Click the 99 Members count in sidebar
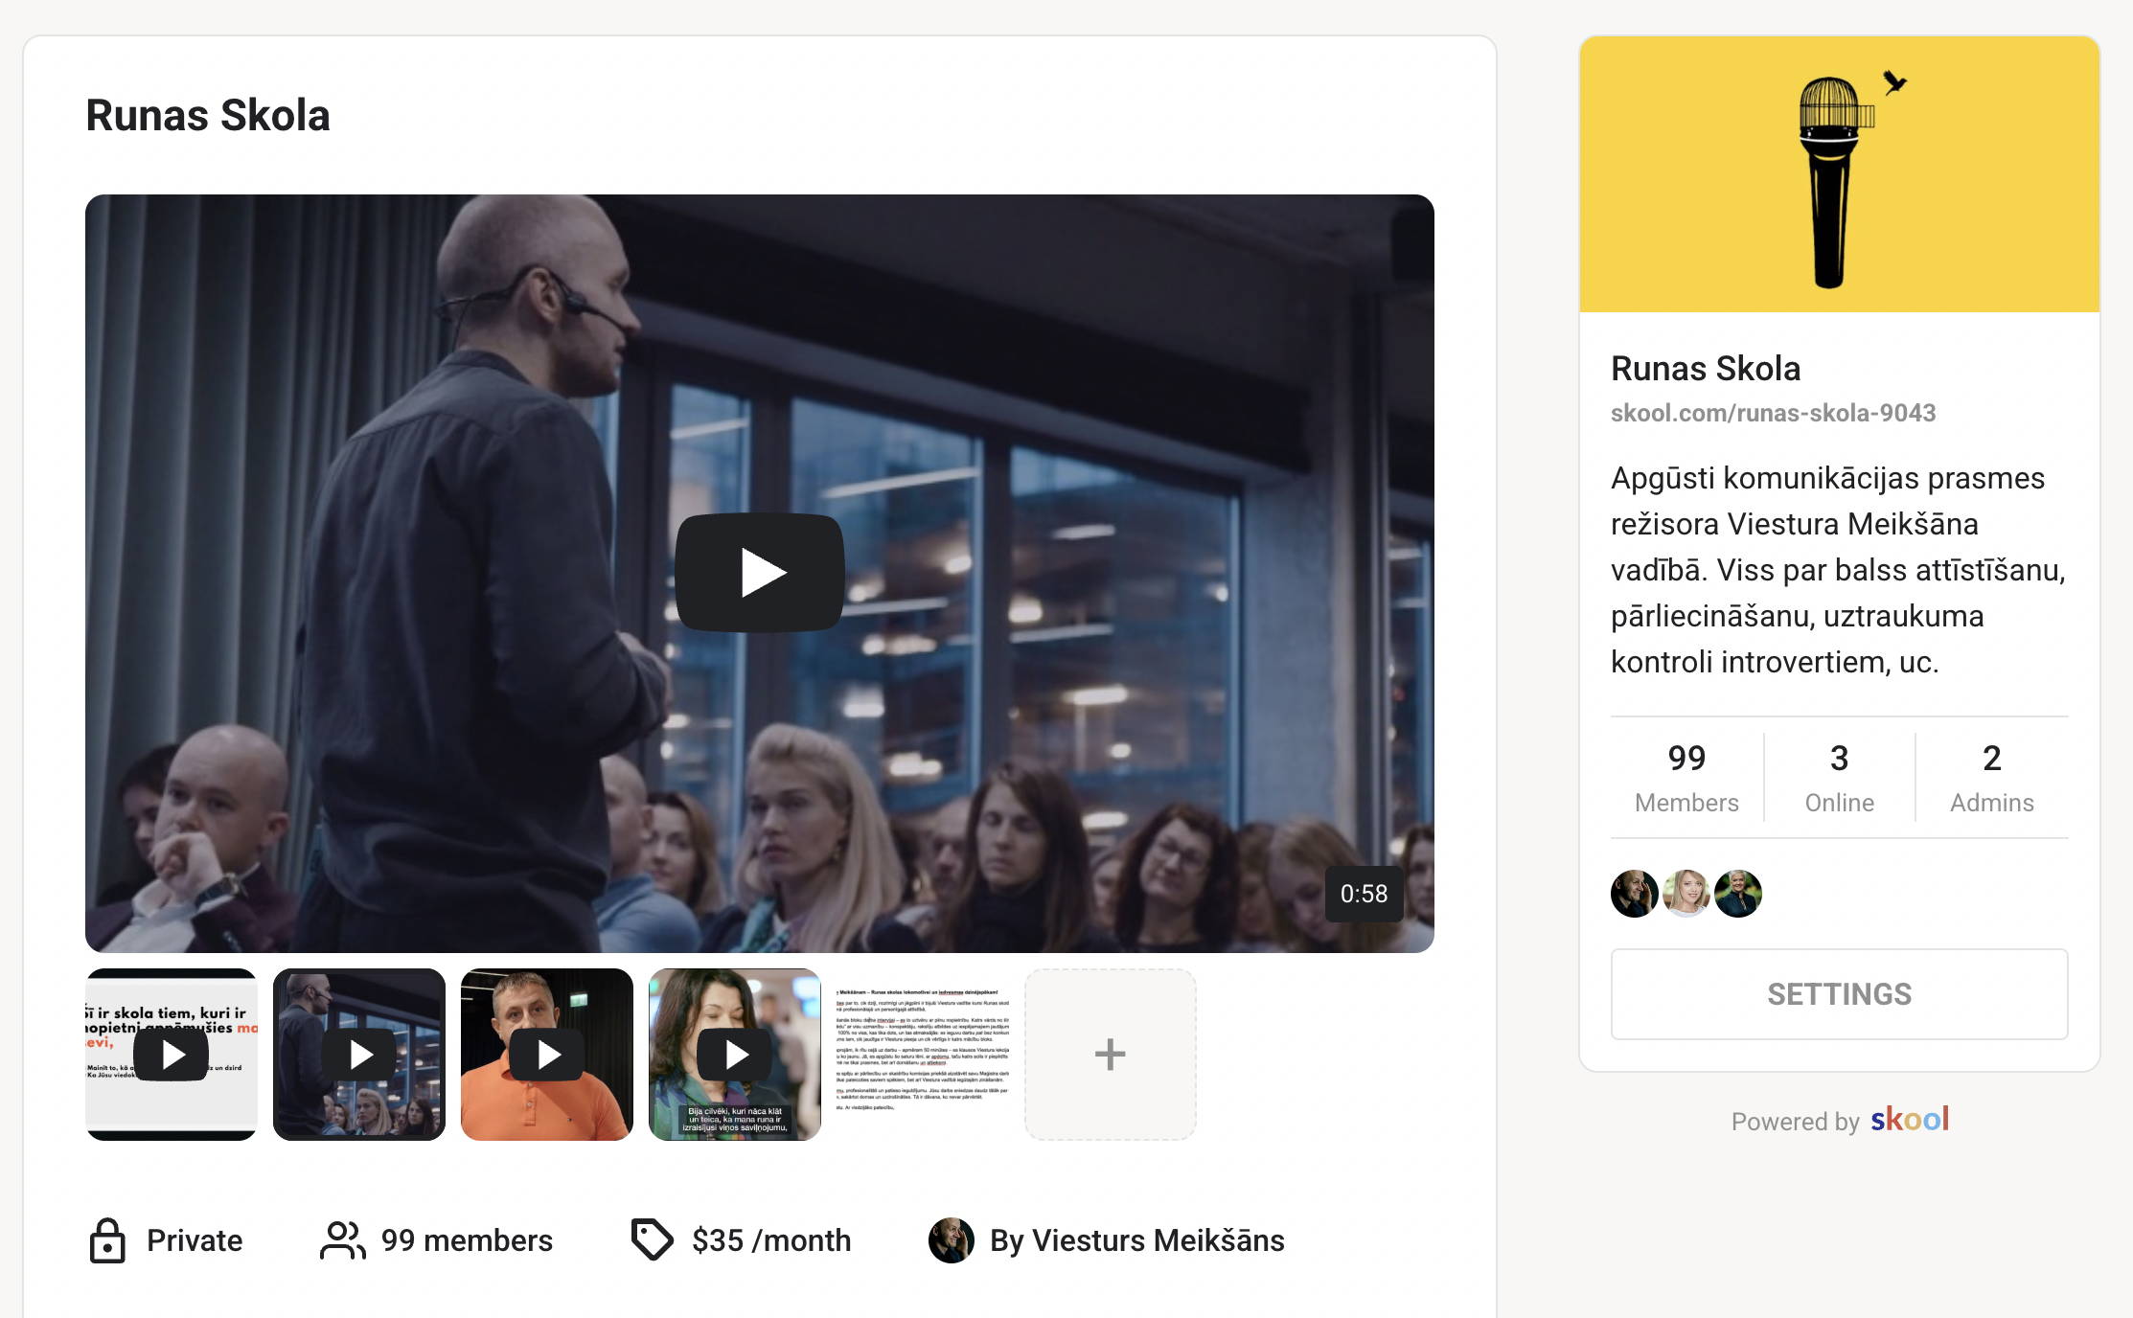Viewport: 2133px width, 1318px height. point(1686,777)
